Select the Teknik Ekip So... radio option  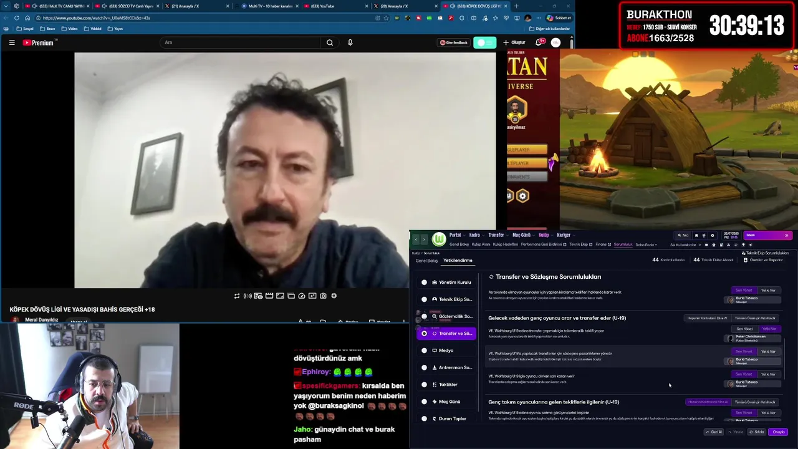(425, 299)
